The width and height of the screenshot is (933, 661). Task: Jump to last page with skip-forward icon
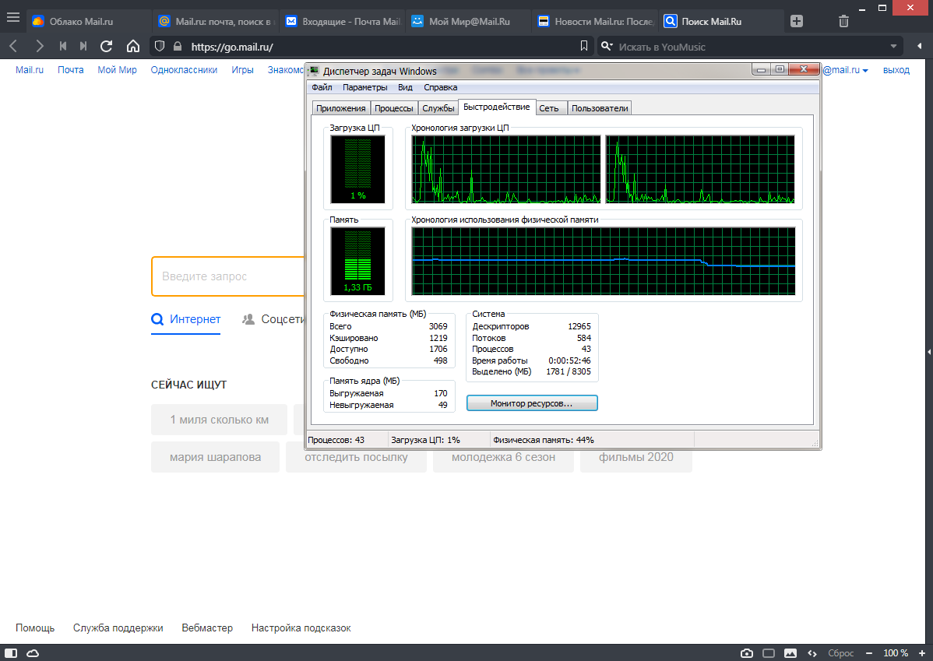point(83,47)
